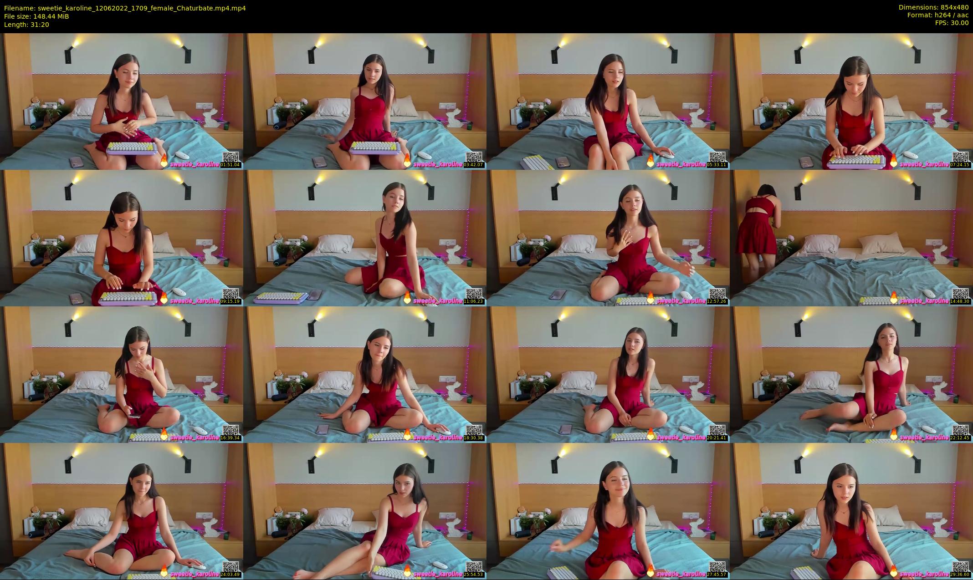Click the flame icon in the 01:51.04 thumbnail
Viewport: 973px width, 580px height.
pos(164,160)
